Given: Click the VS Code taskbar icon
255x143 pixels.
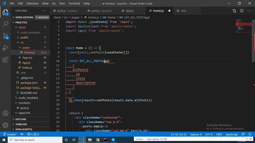Looking at the screenshot, I should 82,140.
